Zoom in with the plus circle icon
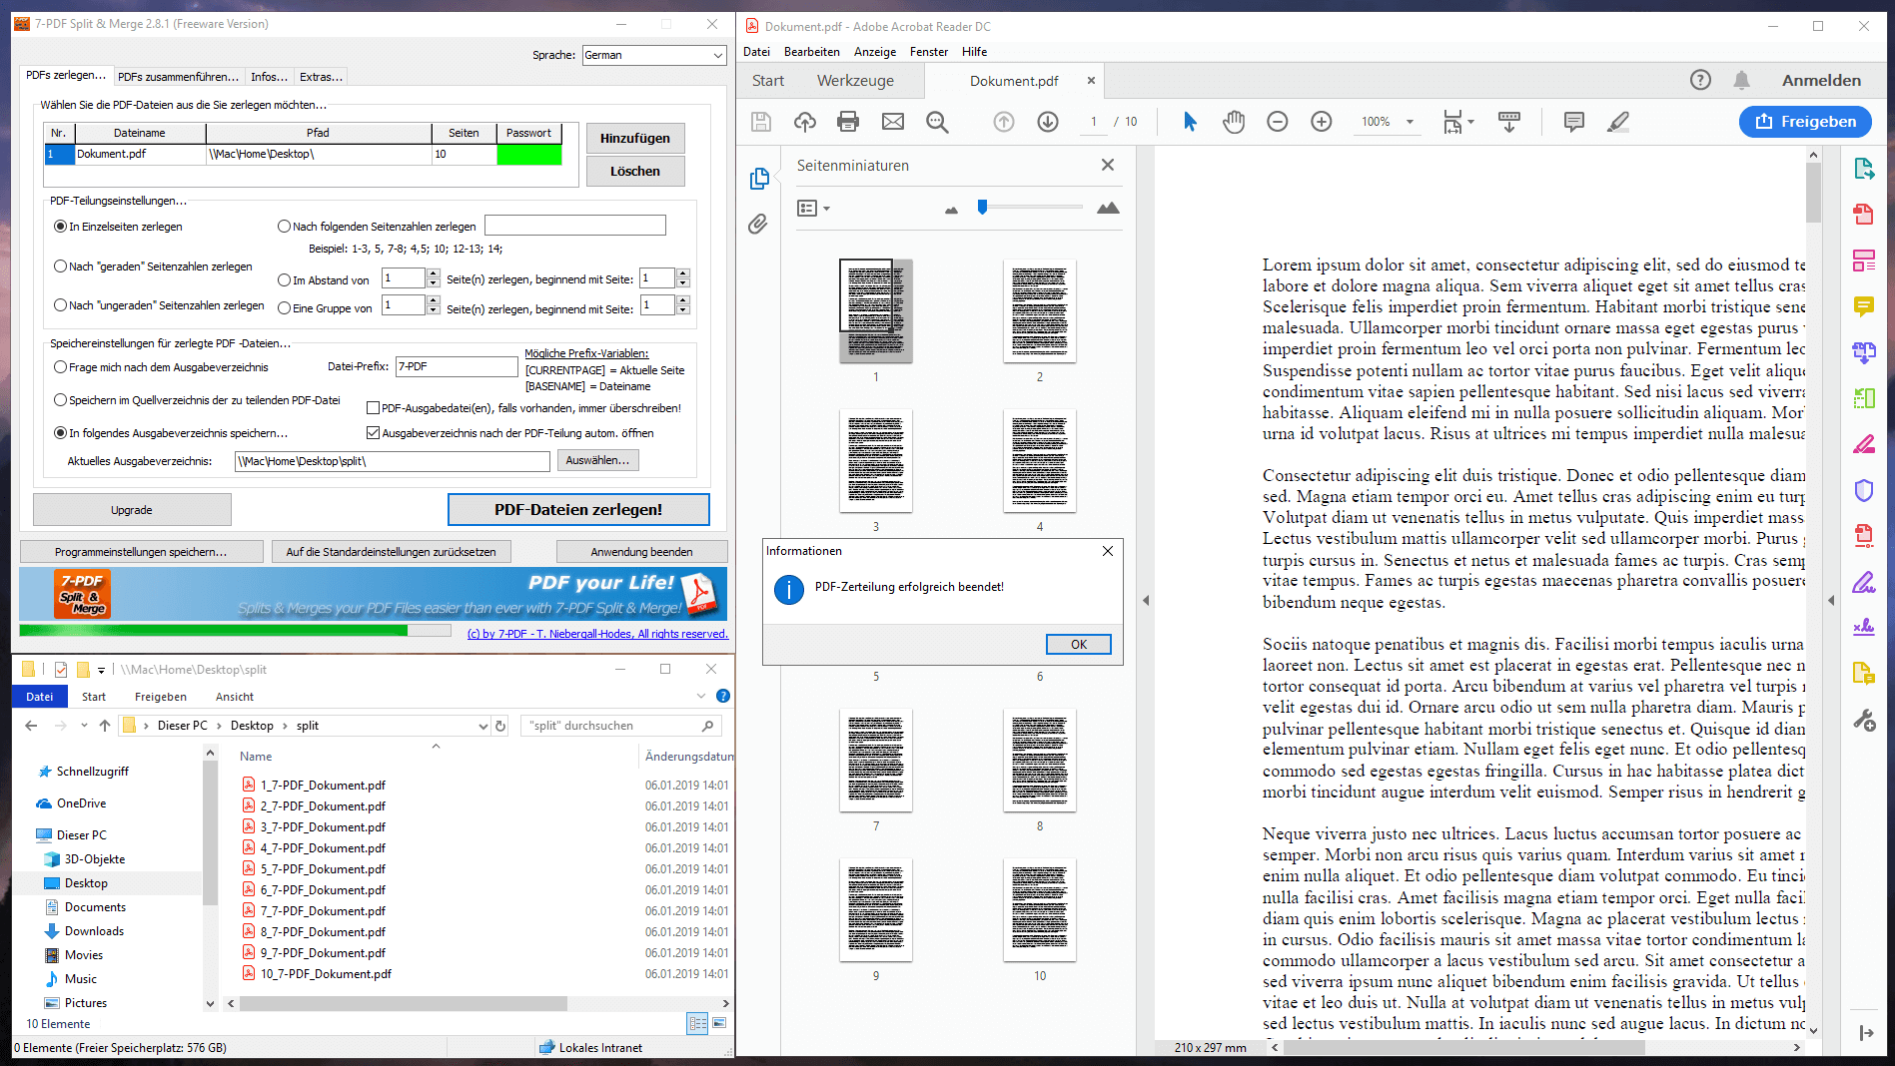 pos(1322,122)
